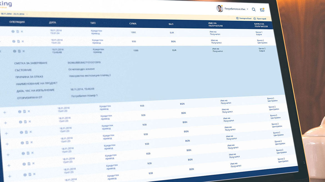Select the 'Банка 2 София' cell

point(262,49)
